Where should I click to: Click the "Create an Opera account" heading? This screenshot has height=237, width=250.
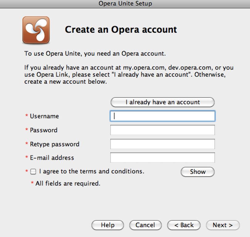coord(121,30)
